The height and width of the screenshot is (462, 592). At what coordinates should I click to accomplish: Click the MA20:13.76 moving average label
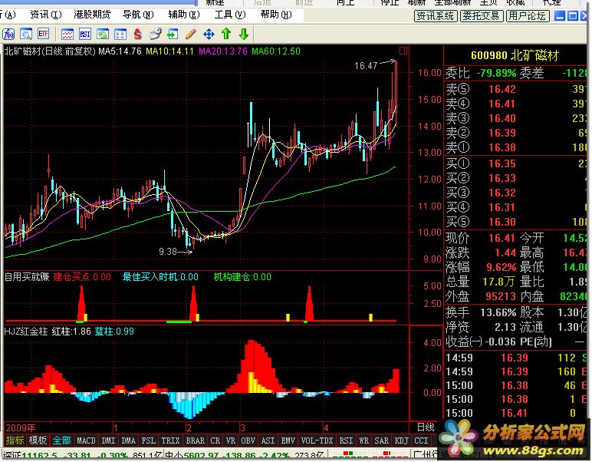222,51
